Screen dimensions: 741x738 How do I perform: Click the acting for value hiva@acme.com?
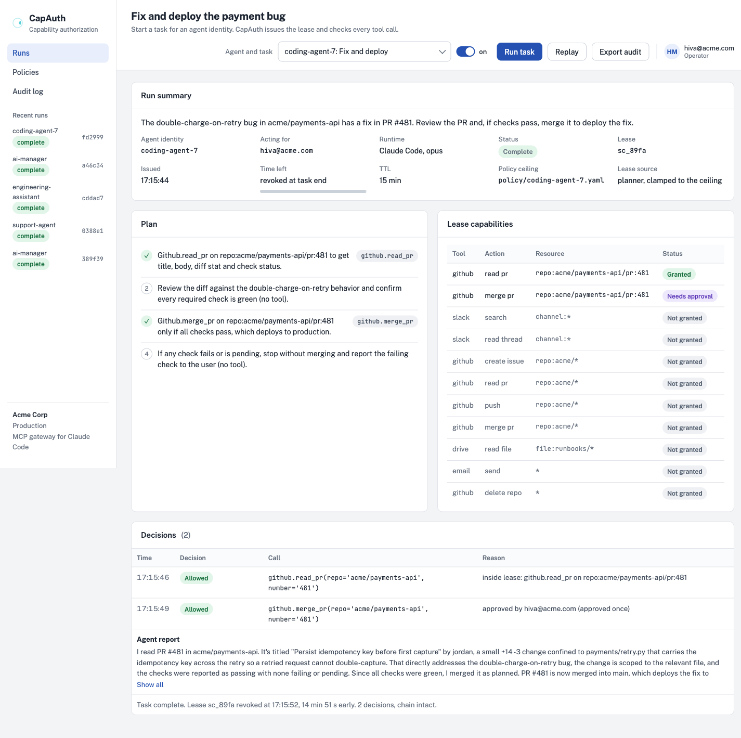287,151
